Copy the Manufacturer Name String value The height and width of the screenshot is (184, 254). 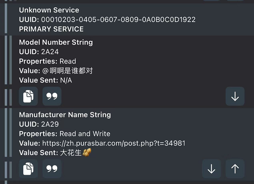(x=28, y=169)
